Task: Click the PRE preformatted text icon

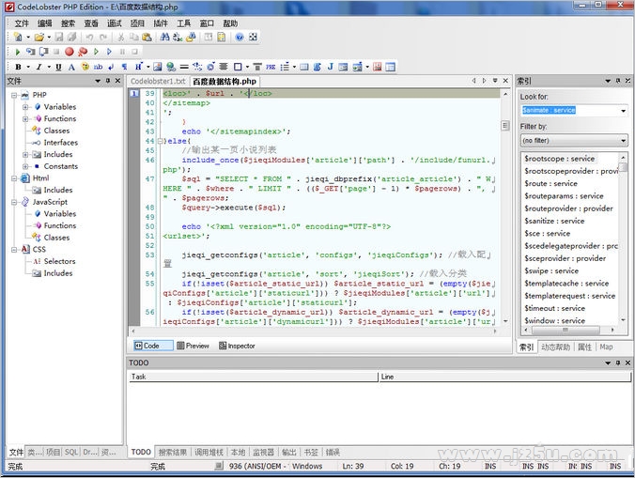Action: tap(271, 67)
